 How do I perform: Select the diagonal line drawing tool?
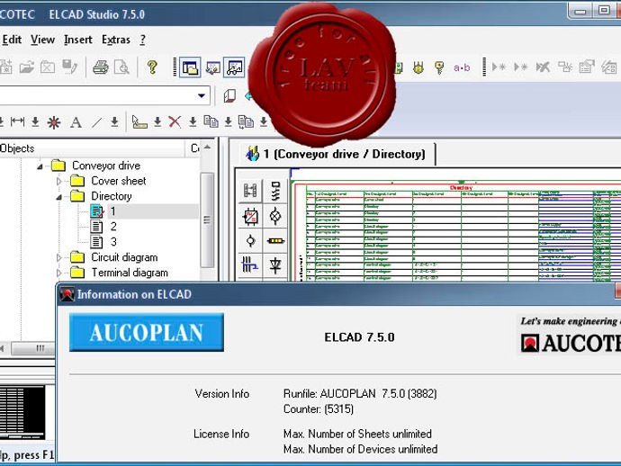coord(96,122)
